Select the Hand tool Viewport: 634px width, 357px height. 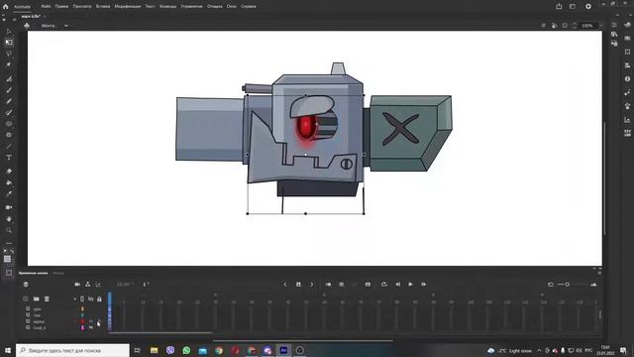(x=9, y=219)
